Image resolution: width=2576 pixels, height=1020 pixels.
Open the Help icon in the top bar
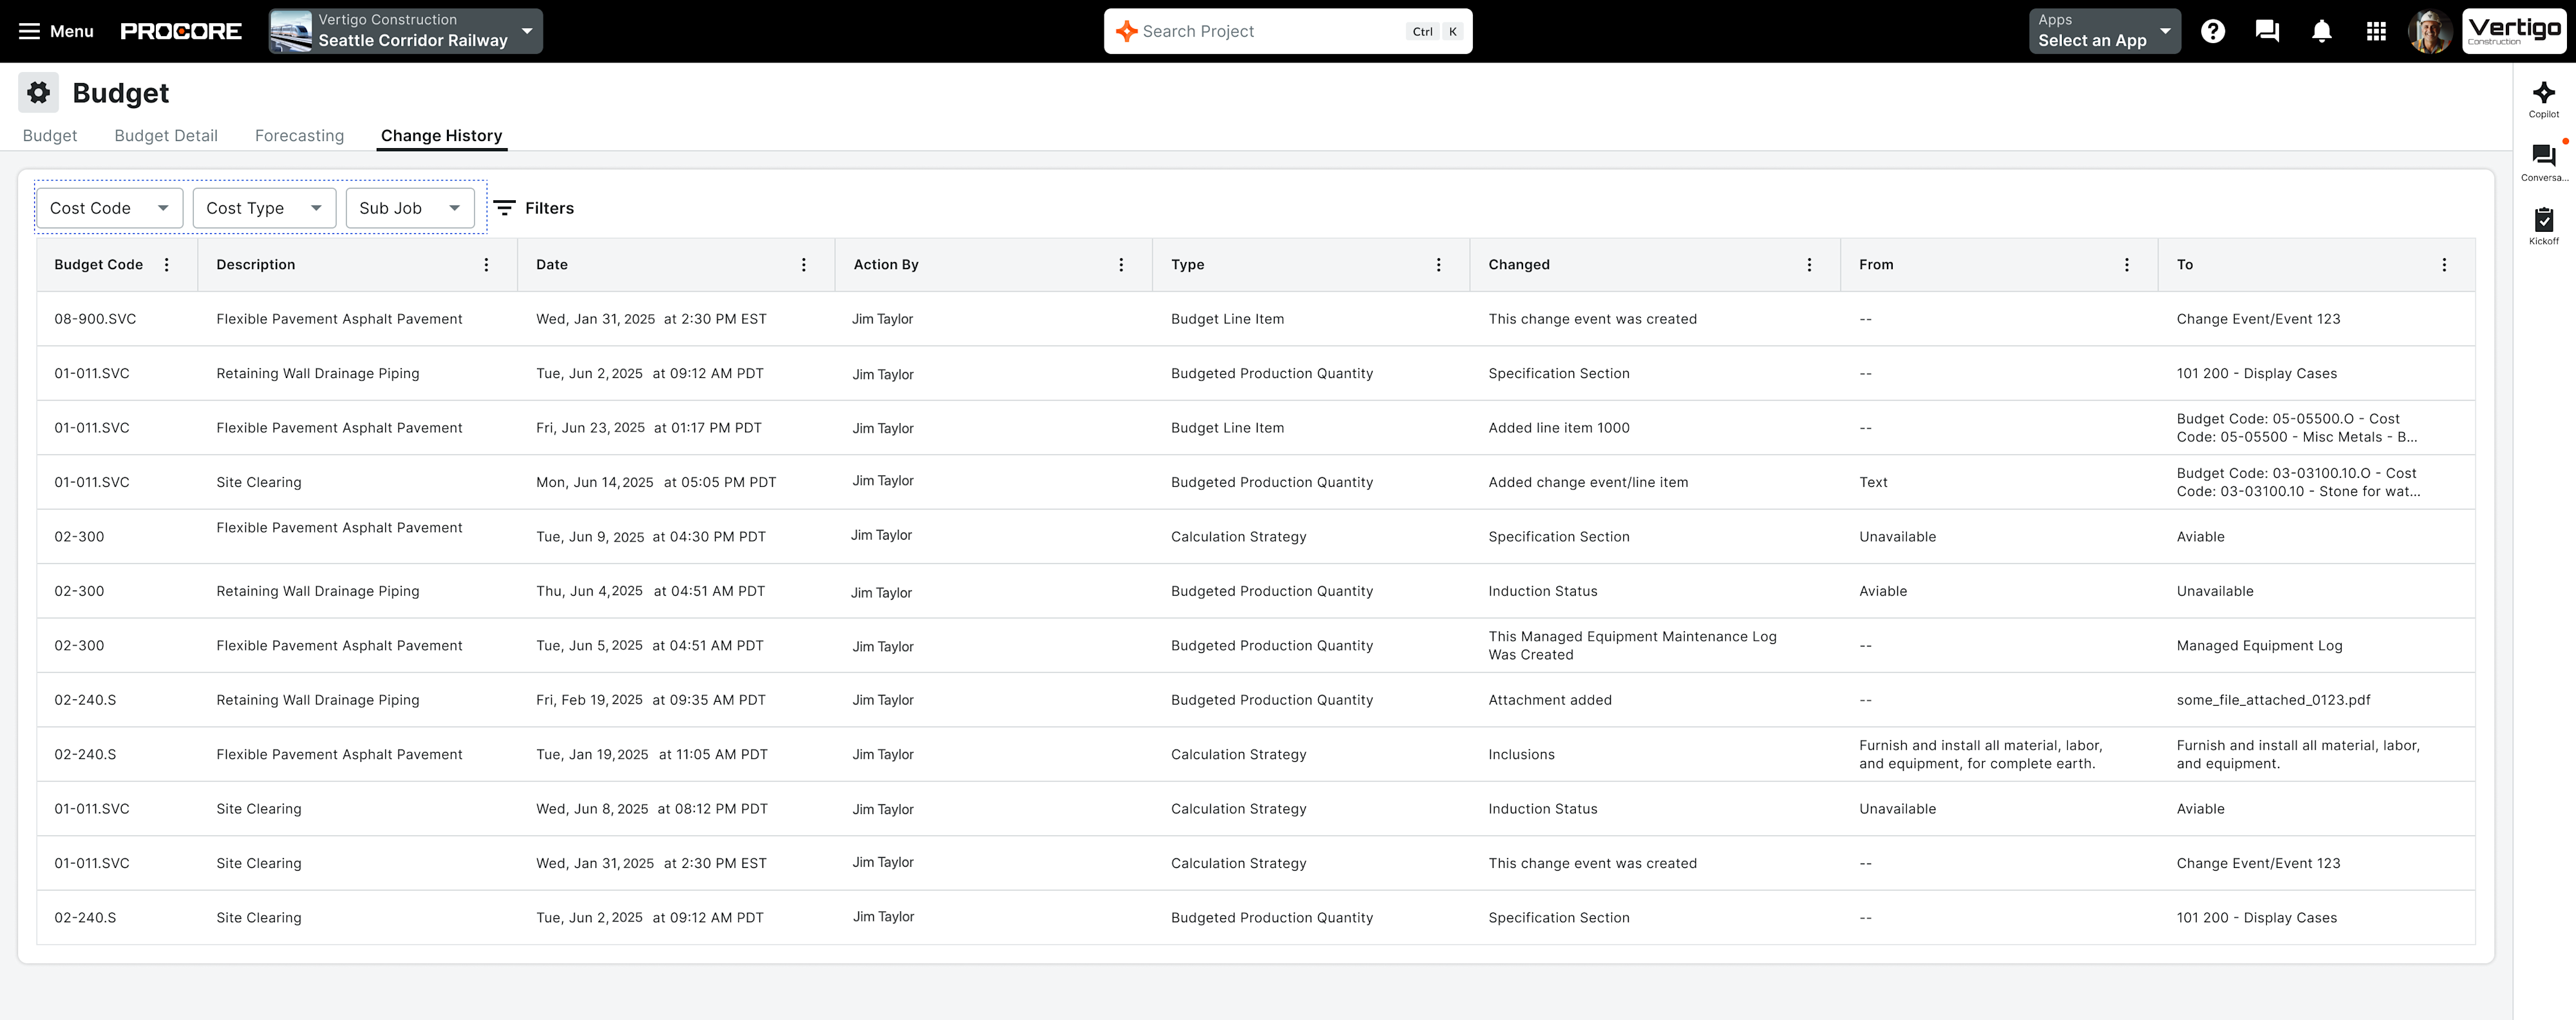(2213, 31)
